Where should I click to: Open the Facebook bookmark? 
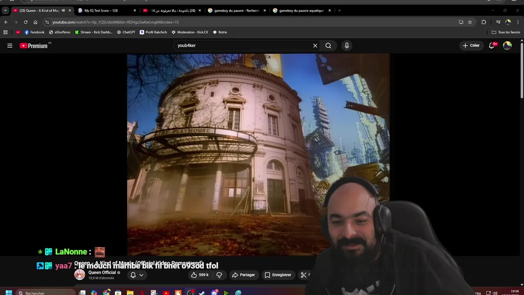click(34, 32)
